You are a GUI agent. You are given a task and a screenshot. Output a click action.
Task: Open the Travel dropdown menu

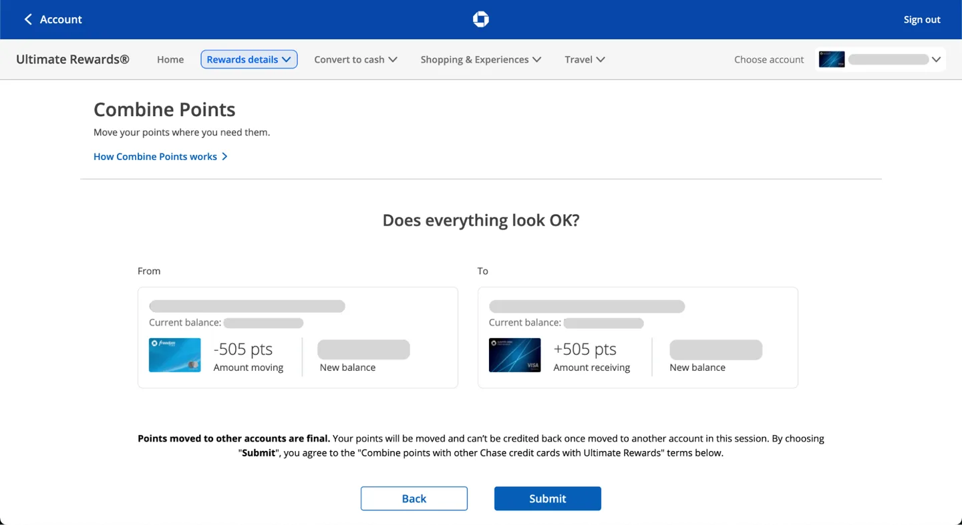click(x=585, y=59)
